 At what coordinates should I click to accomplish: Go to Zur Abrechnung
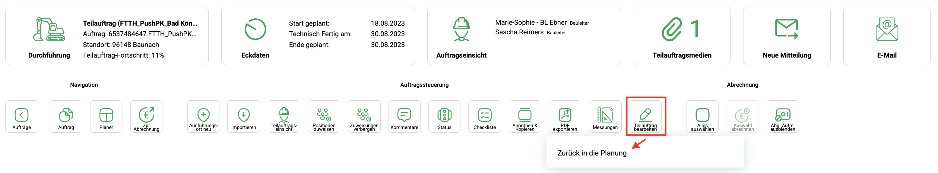coord(146,115)
